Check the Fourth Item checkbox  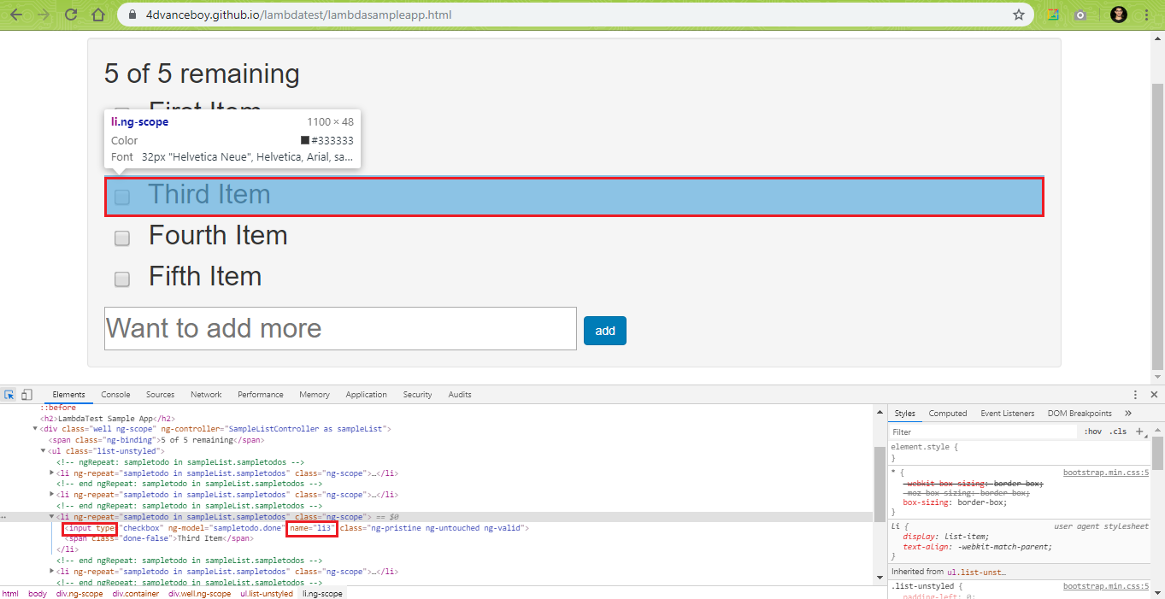(x=122, y=238)
